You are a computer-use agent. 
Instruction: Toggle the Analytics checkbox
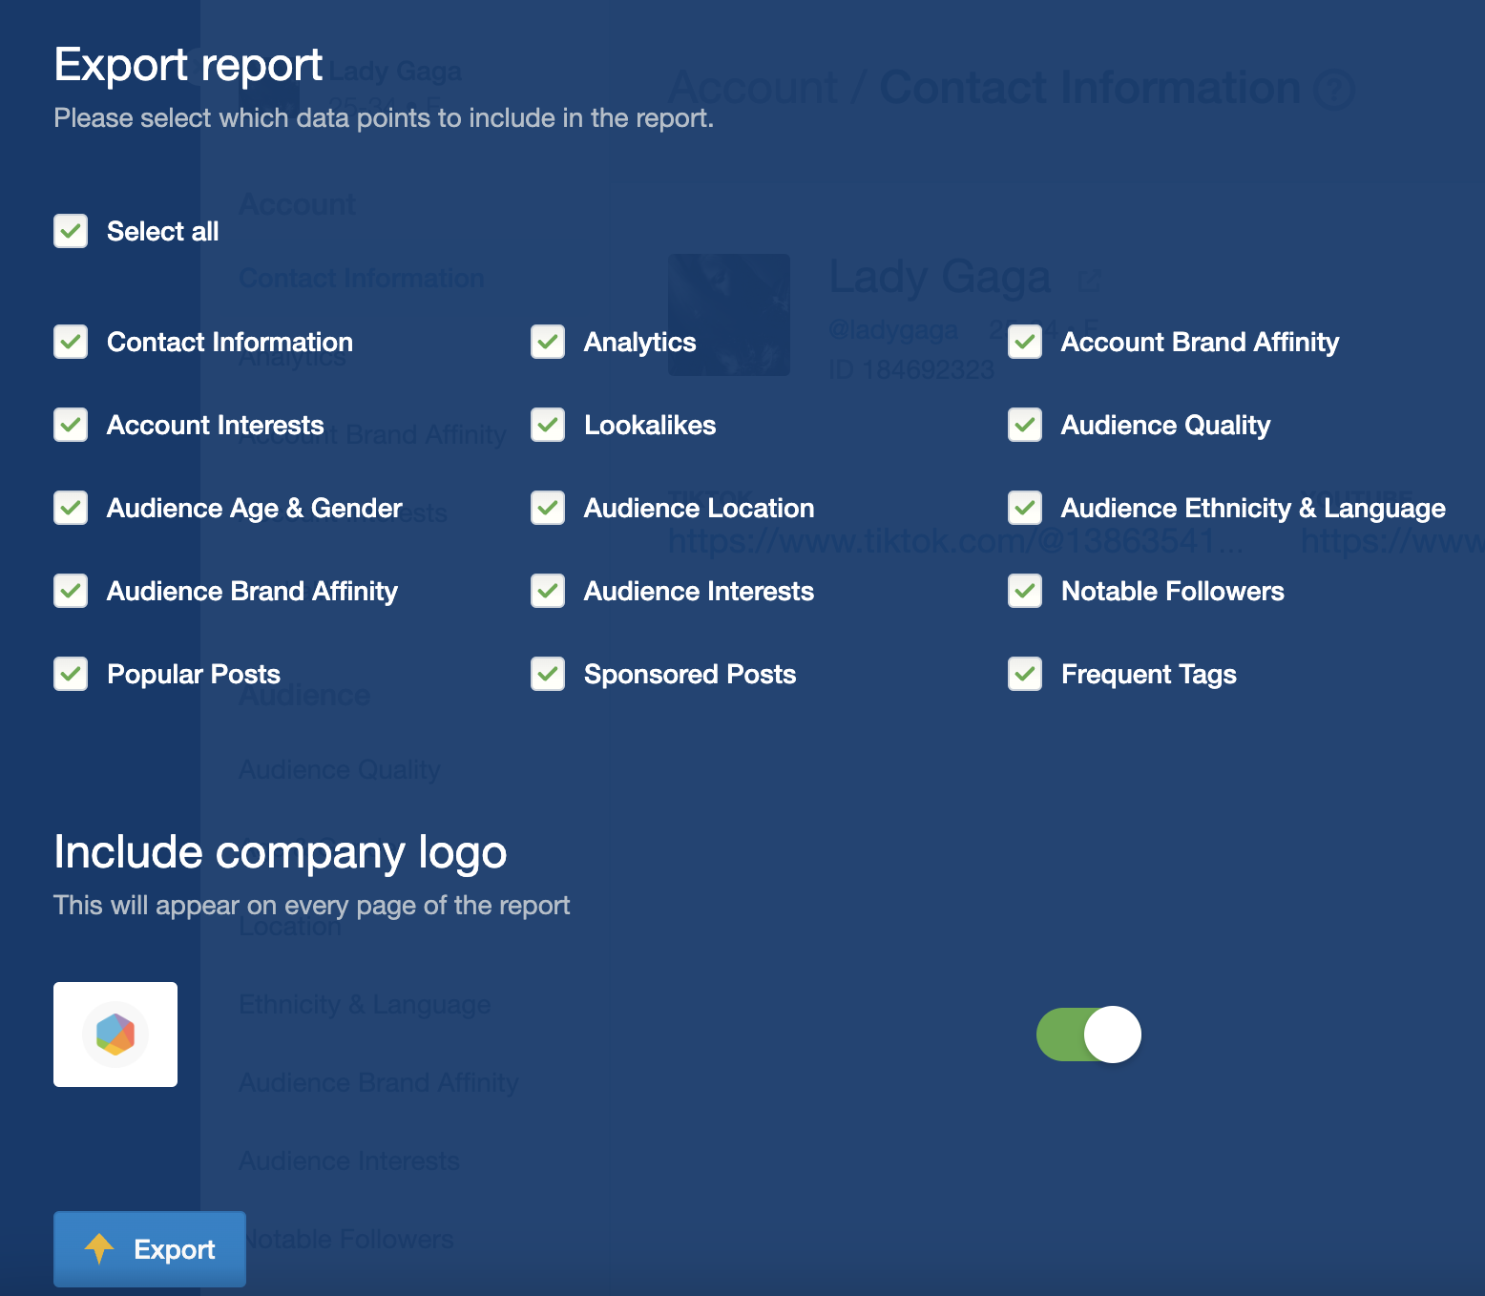point(548,342)
